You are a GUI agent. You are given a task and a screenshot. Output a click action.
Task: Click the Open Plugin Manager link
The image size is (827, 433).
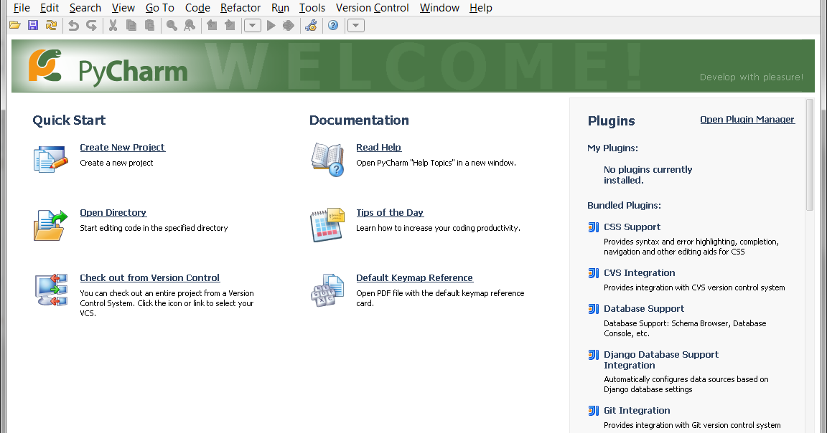[x=747, y=120]
